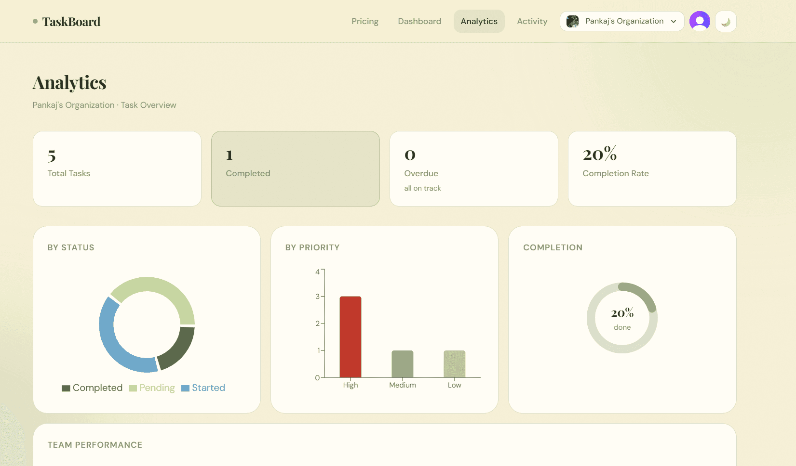Click the green dot beside TaskBoard
The height and width of the screenshot is (466, 796).
(x=35, y=21)
